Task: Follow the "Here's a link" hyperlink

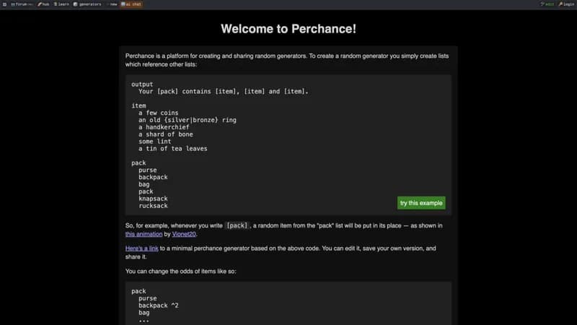Action: 141,248
